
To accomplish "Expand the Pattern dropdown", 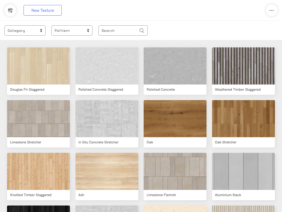I will point(72,31).
